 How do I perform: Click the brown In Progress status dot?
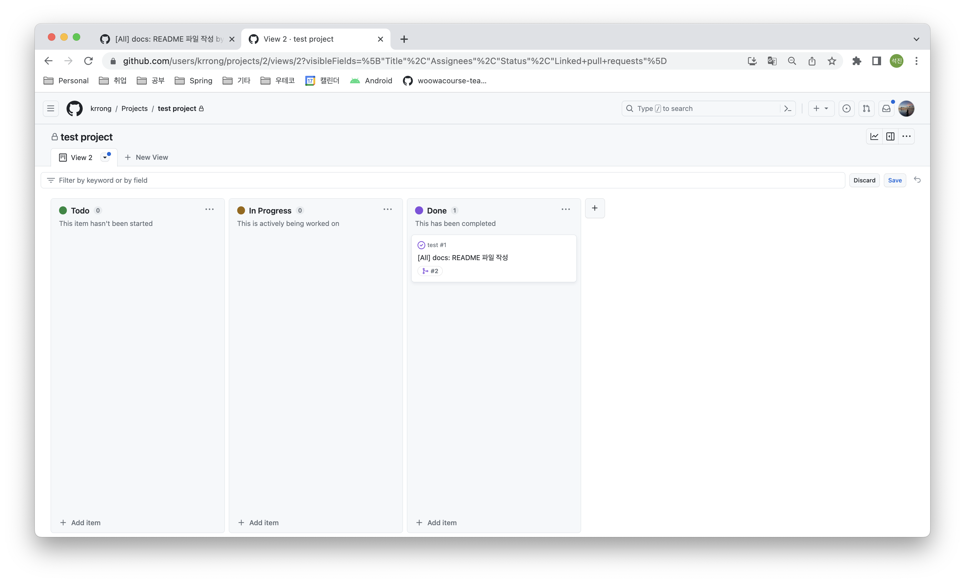pos(241,210)
